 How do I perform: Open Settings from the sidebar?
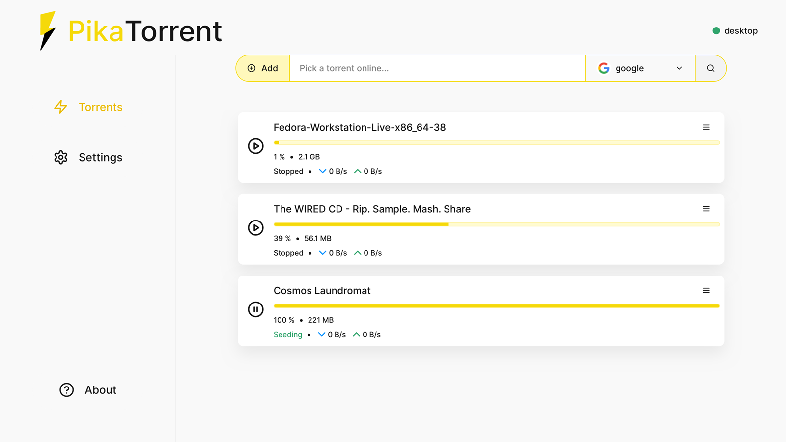[88, 157]
